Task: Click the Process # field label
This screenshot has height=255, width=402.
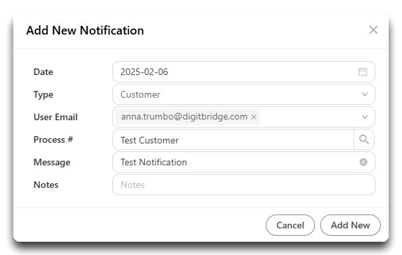Action: click(53, 139)
